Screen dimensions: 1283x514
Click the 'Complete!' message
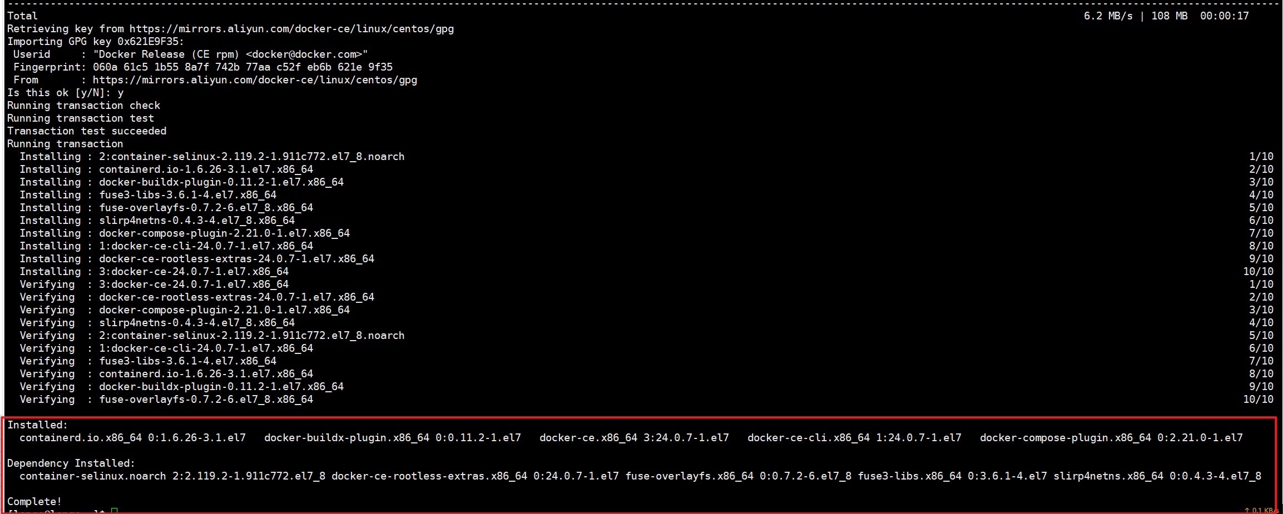point(34,502)
